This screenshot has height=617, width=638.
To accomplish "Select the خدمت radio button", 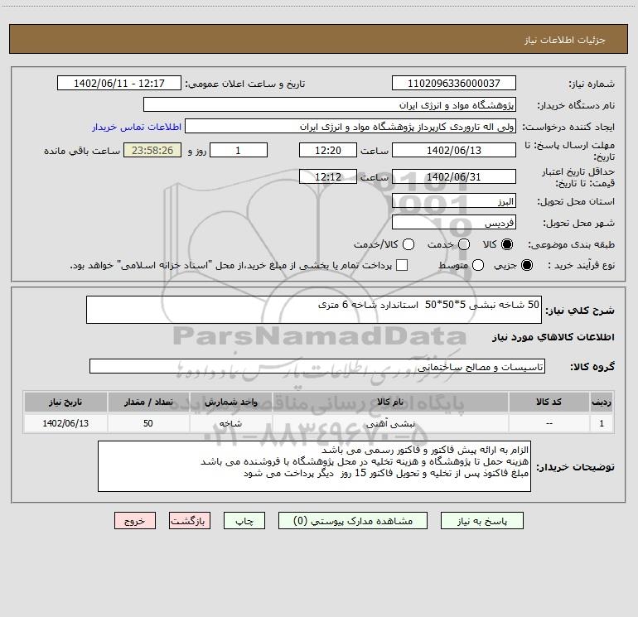I will [x=464, y=244].
